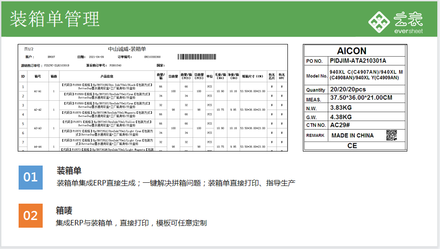Click carton number cell A2-A2
This screenshot has height=249, width=440.
point(38,110)
